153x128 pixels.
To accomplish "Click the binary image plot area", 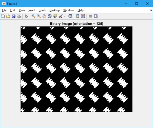I will 76,69.
